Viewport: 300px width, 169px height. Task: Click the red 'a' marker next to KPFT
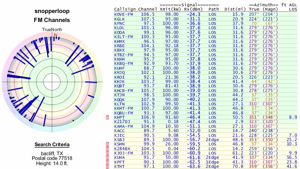click(x=108, y=162)
